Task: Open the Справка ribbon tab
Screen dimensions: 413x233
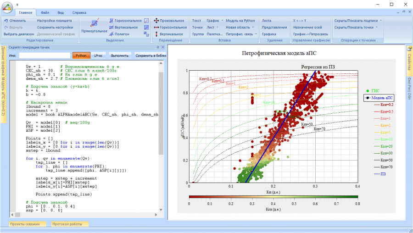Action: click(x=79, y=13)
